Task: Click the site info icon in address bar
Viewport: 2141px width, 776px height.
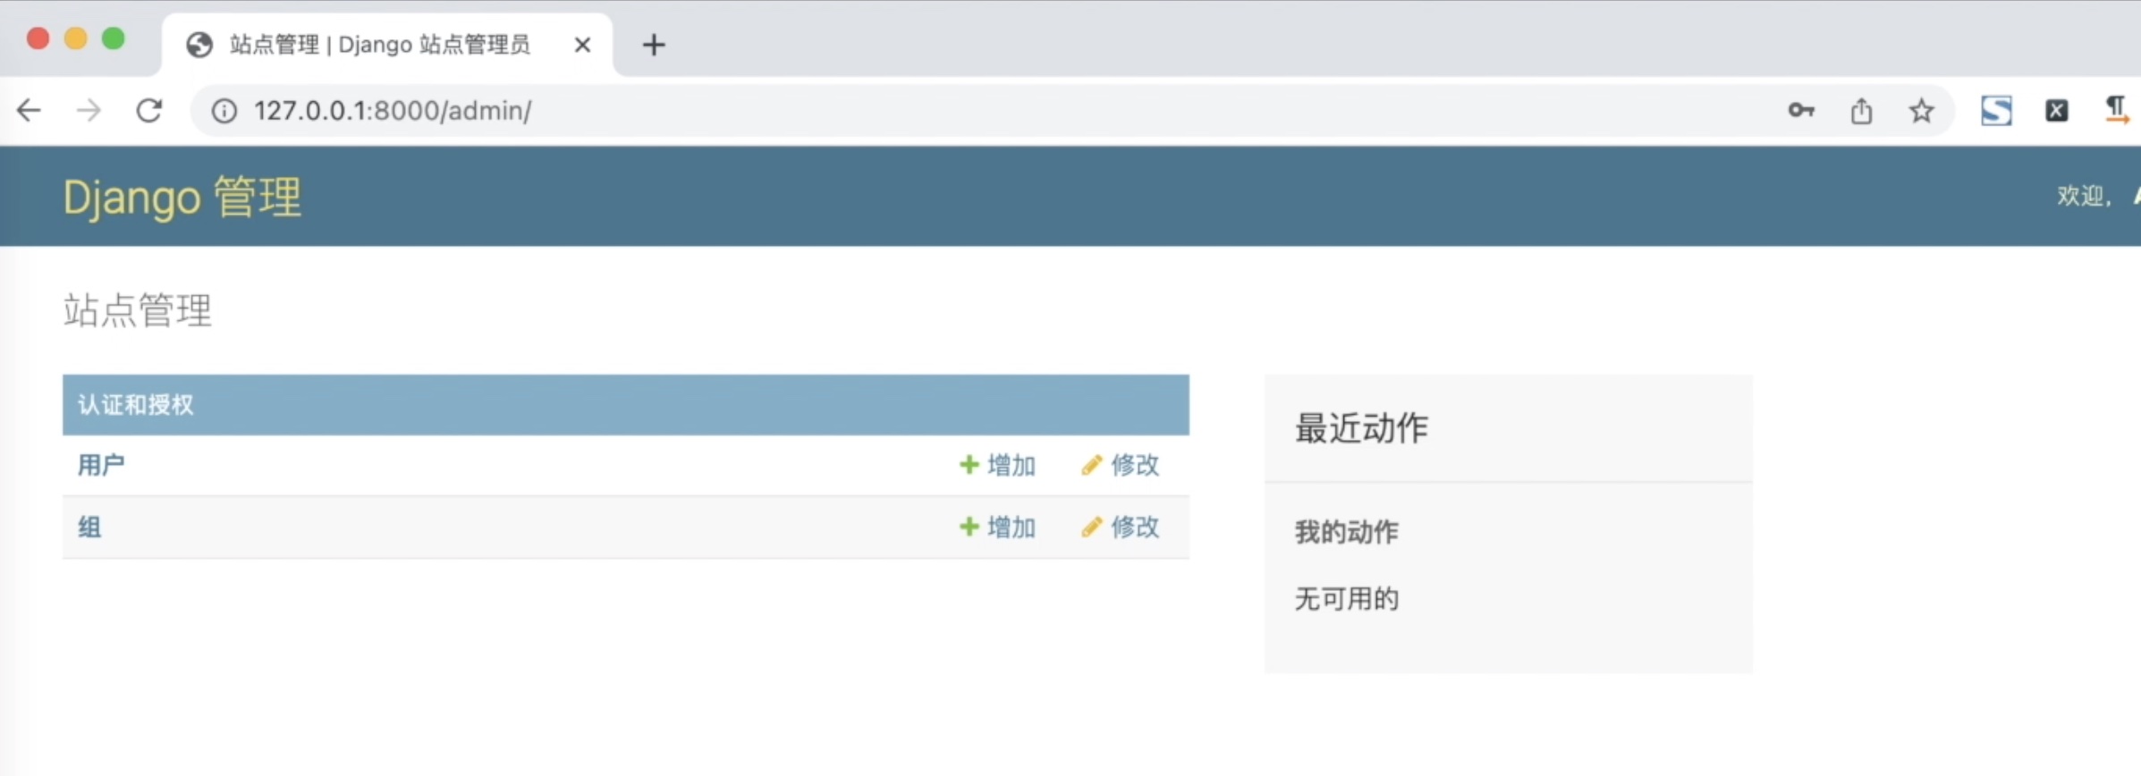Action: coord(224,111)
